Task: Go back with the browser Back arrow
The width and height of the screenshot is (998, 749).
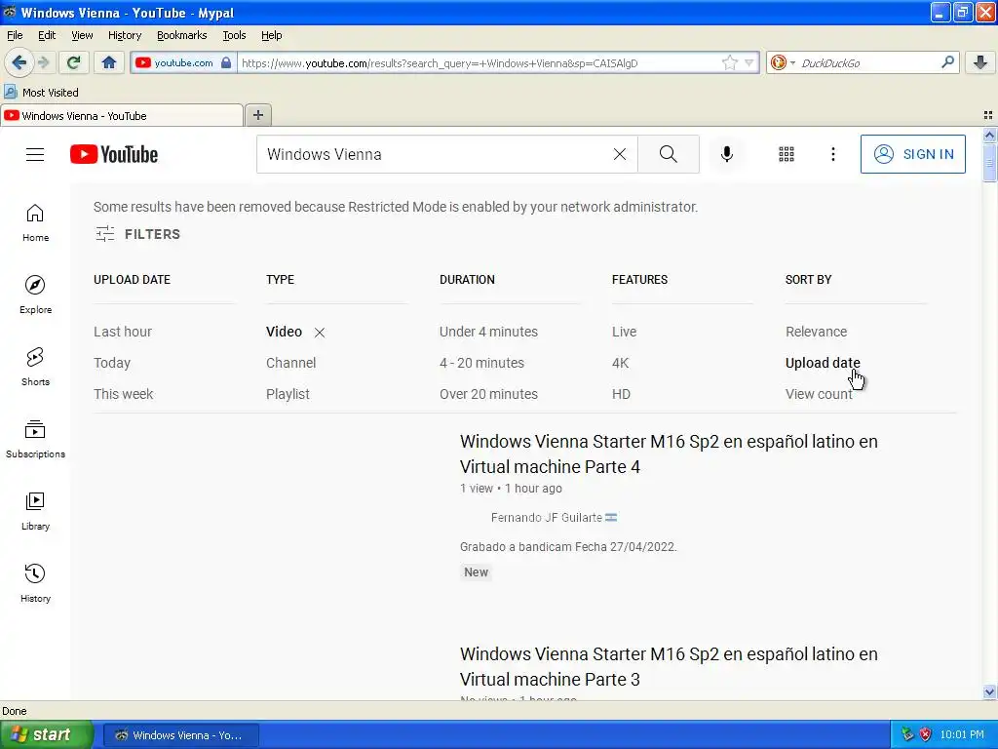Action: click(19, 62)
